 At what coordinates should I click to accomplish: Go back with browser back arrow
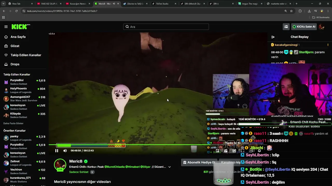pos(4,11)
